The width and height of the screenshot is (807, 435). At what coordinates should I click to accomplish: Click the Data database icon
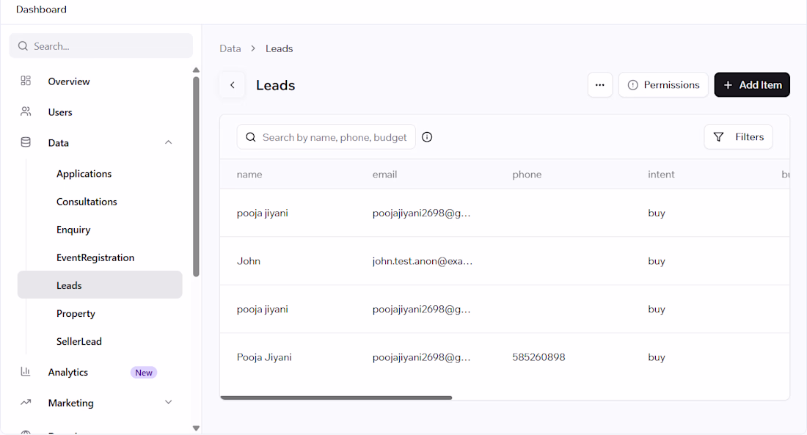click(26, 142)
